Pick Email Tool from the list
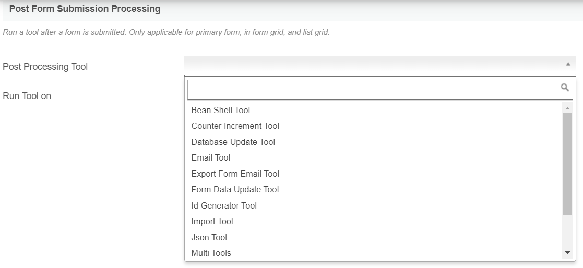The image size is (583, 268). [211, 157]
